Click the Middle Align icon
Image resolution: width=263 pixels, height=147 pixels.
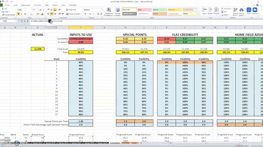click(x=52, y=10)
